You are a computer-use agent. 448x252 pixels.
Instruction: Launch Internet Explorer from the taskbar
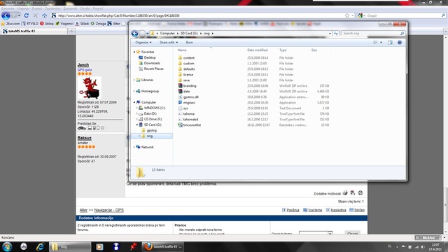[x=41, y=246]
